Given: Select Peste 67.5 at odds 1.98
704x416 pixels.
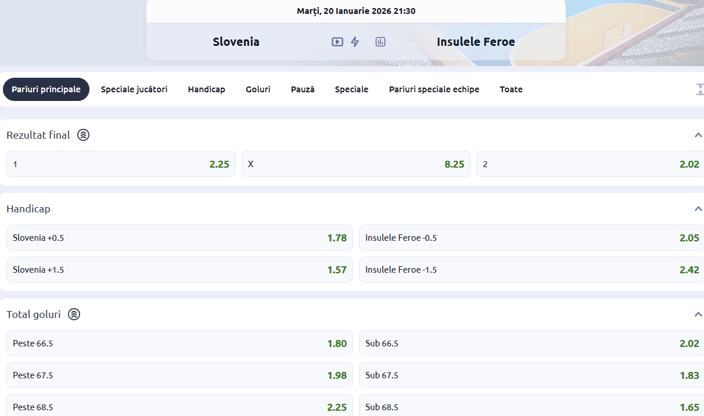Looking at the screenshot, I should click(179, 375).
